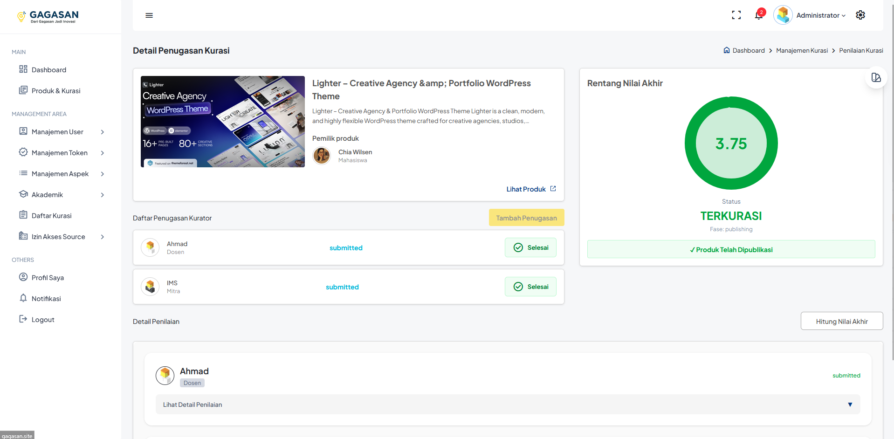Image resolution: width=894 pixels, height=439 pixels.
Task: Open Manajemen Aspek menu
Action: tap(60, 174)
